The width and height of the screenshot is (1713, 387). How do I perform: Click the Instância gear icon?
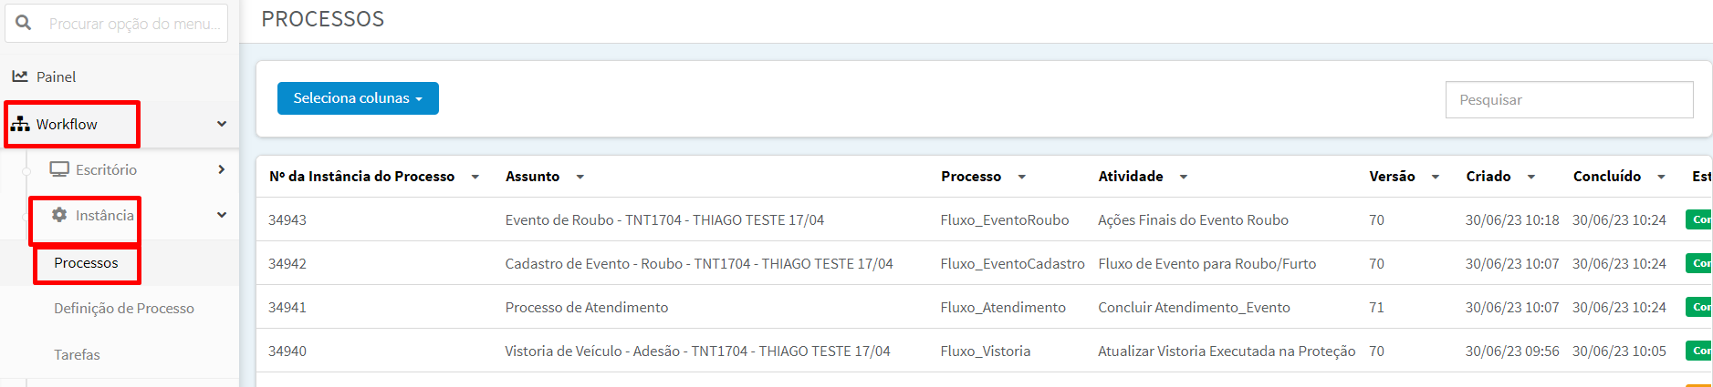pos(59,215)
